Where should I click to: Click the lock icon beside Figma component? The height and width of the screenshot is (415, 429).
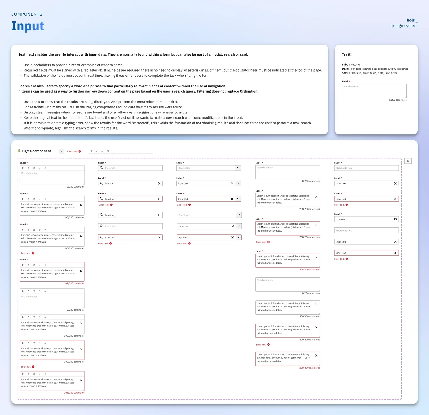[x=19, y=151]
